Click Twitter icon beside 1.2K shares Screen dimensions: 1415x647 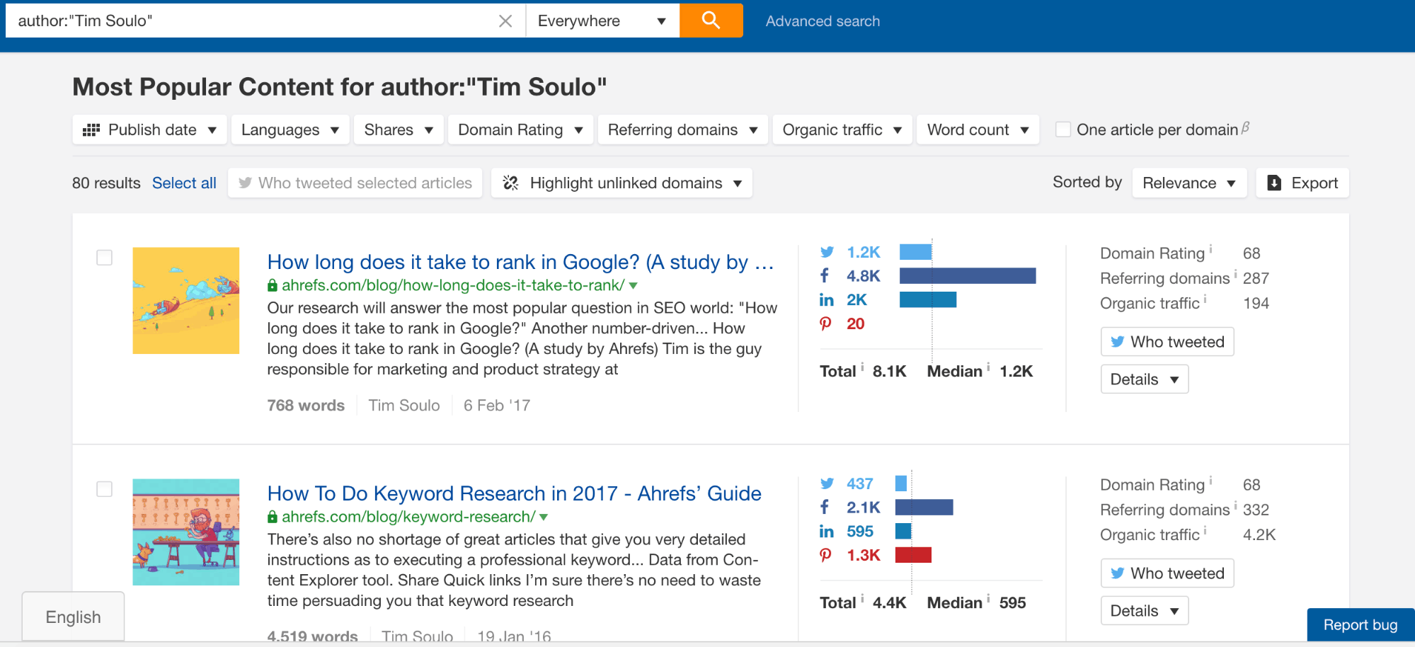pos(827,252)
